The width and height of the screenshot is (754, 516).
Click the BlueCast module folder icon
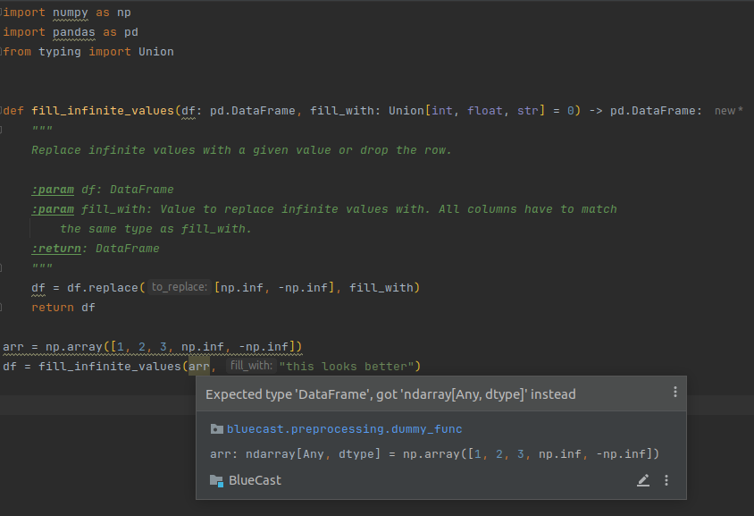click(216, 480)
